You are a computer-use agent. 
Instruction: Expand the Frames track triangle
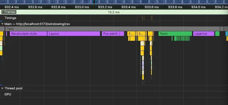tap(2, 12)
